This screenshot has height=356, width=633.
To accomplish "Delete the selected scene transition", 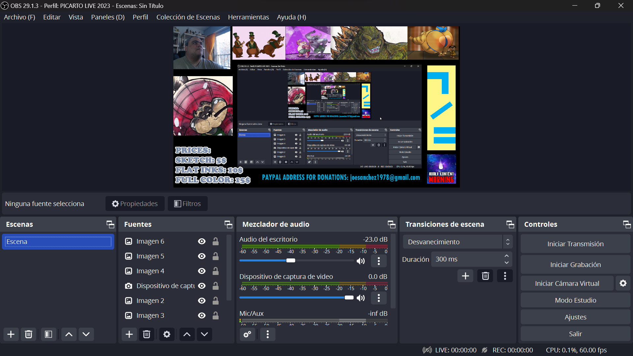I will pyautogui.click(x=485, y=276).
